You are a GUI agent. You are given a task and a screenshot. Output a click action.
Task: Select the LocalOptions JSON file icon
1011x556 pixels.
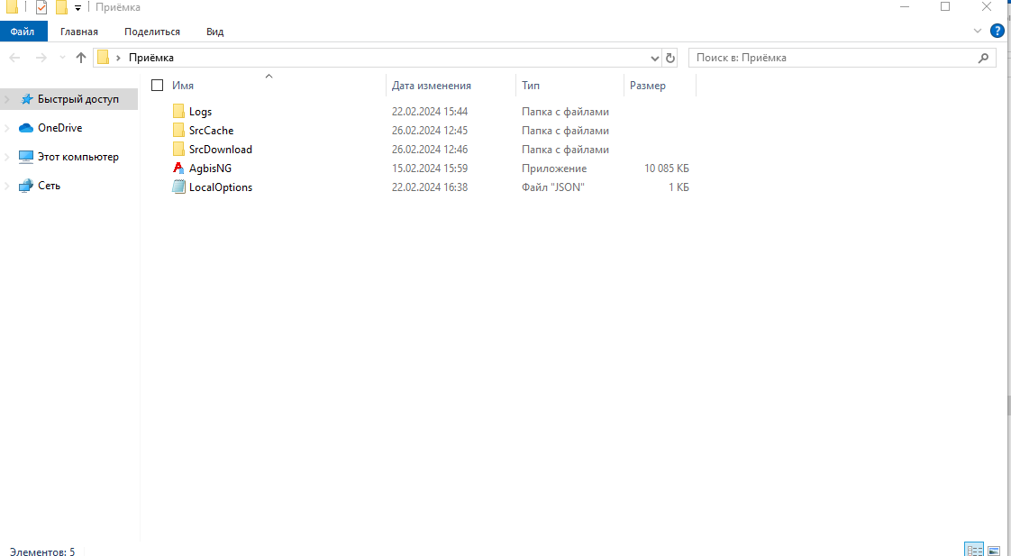point(178,187)
